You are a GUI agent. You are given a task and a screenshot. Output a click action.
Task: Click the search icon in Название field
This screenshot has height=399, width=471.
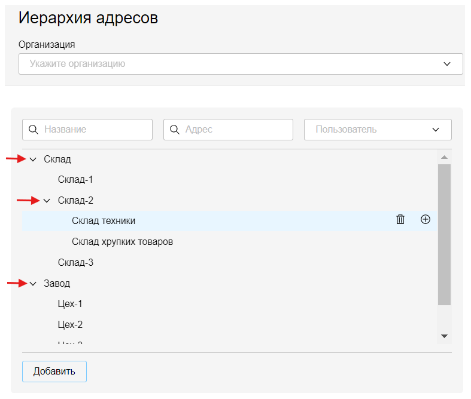tap(34, 130)
